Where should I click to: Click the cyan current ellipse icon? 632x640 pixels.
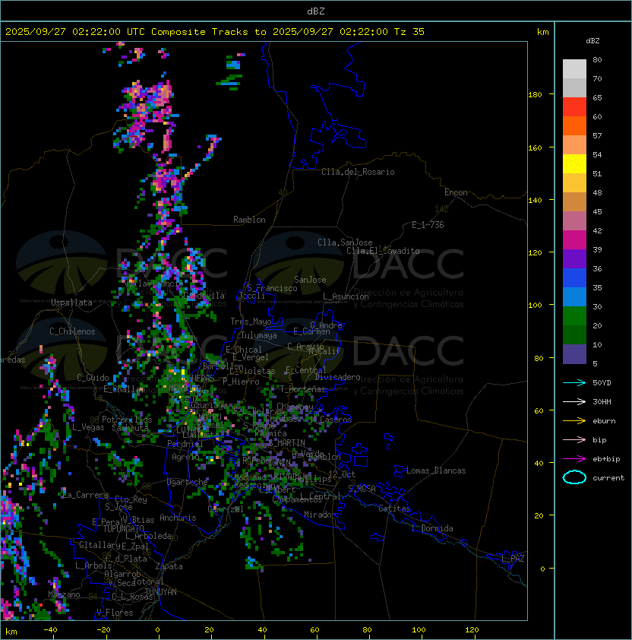tap(574, 477)
